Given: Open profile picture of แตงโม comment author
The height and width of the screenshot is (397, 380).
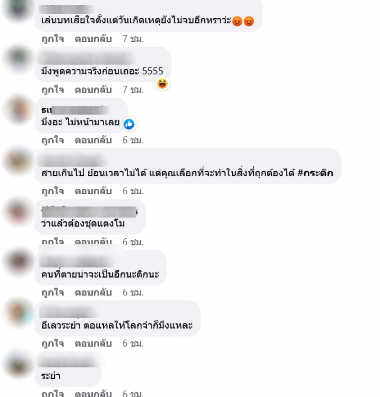Looking at the screenshot, I should tap(18, 211).
